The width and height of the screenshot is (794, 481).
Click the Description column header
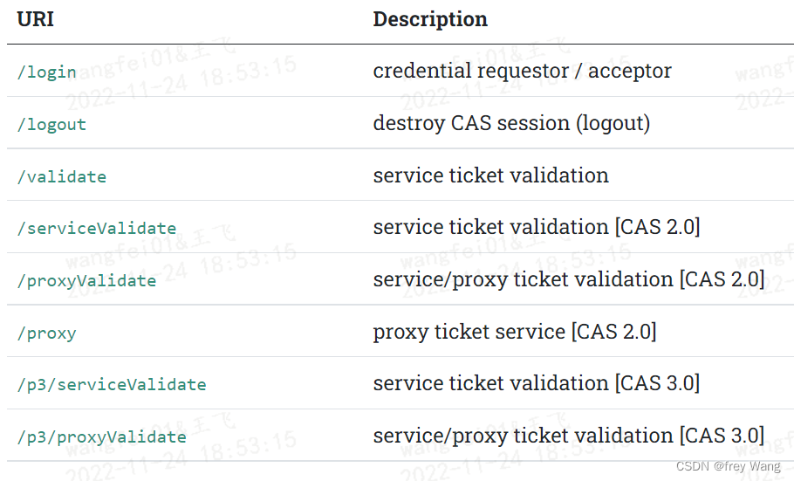point(430,19)
